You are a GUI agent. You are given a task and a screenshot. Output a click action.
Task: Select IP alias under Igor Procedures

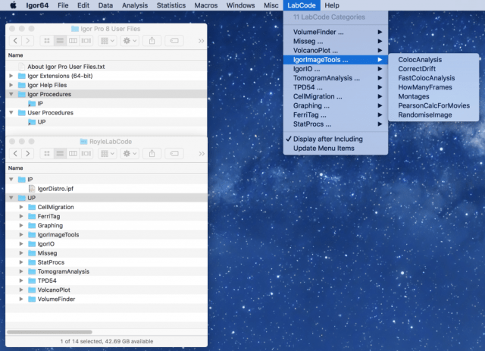coord(106,103)
